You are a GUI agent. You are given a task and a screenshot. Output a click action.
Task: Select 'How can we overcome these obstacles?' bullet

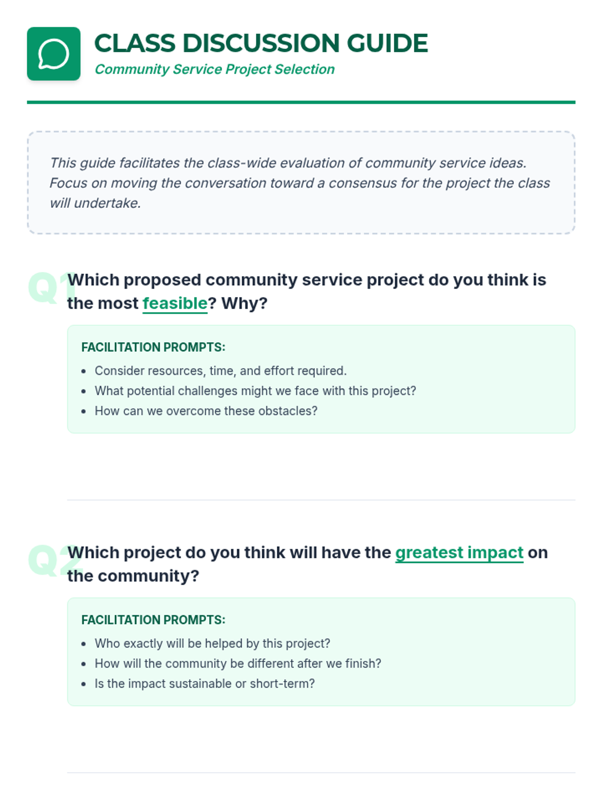206,411
